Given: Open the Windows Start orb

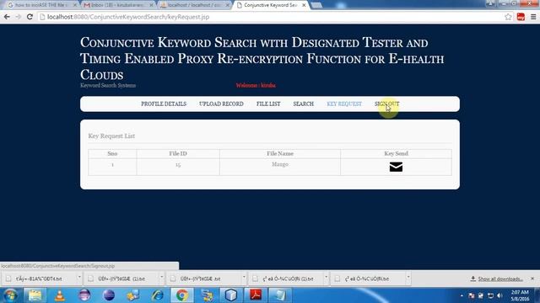Looking at the screenshot, I should 10,295.
